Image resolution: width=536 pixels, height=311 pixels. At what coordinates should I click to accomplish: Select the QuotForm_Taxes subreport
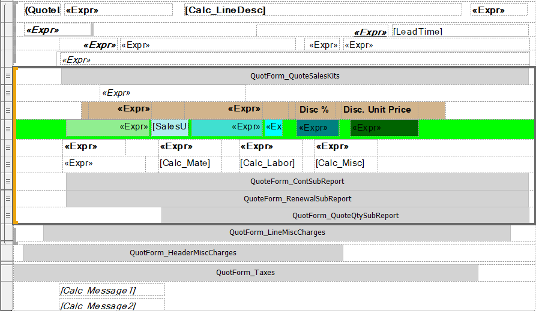[x=245, y=273]
